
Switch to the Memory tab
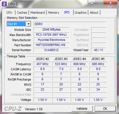pos(54,13)
